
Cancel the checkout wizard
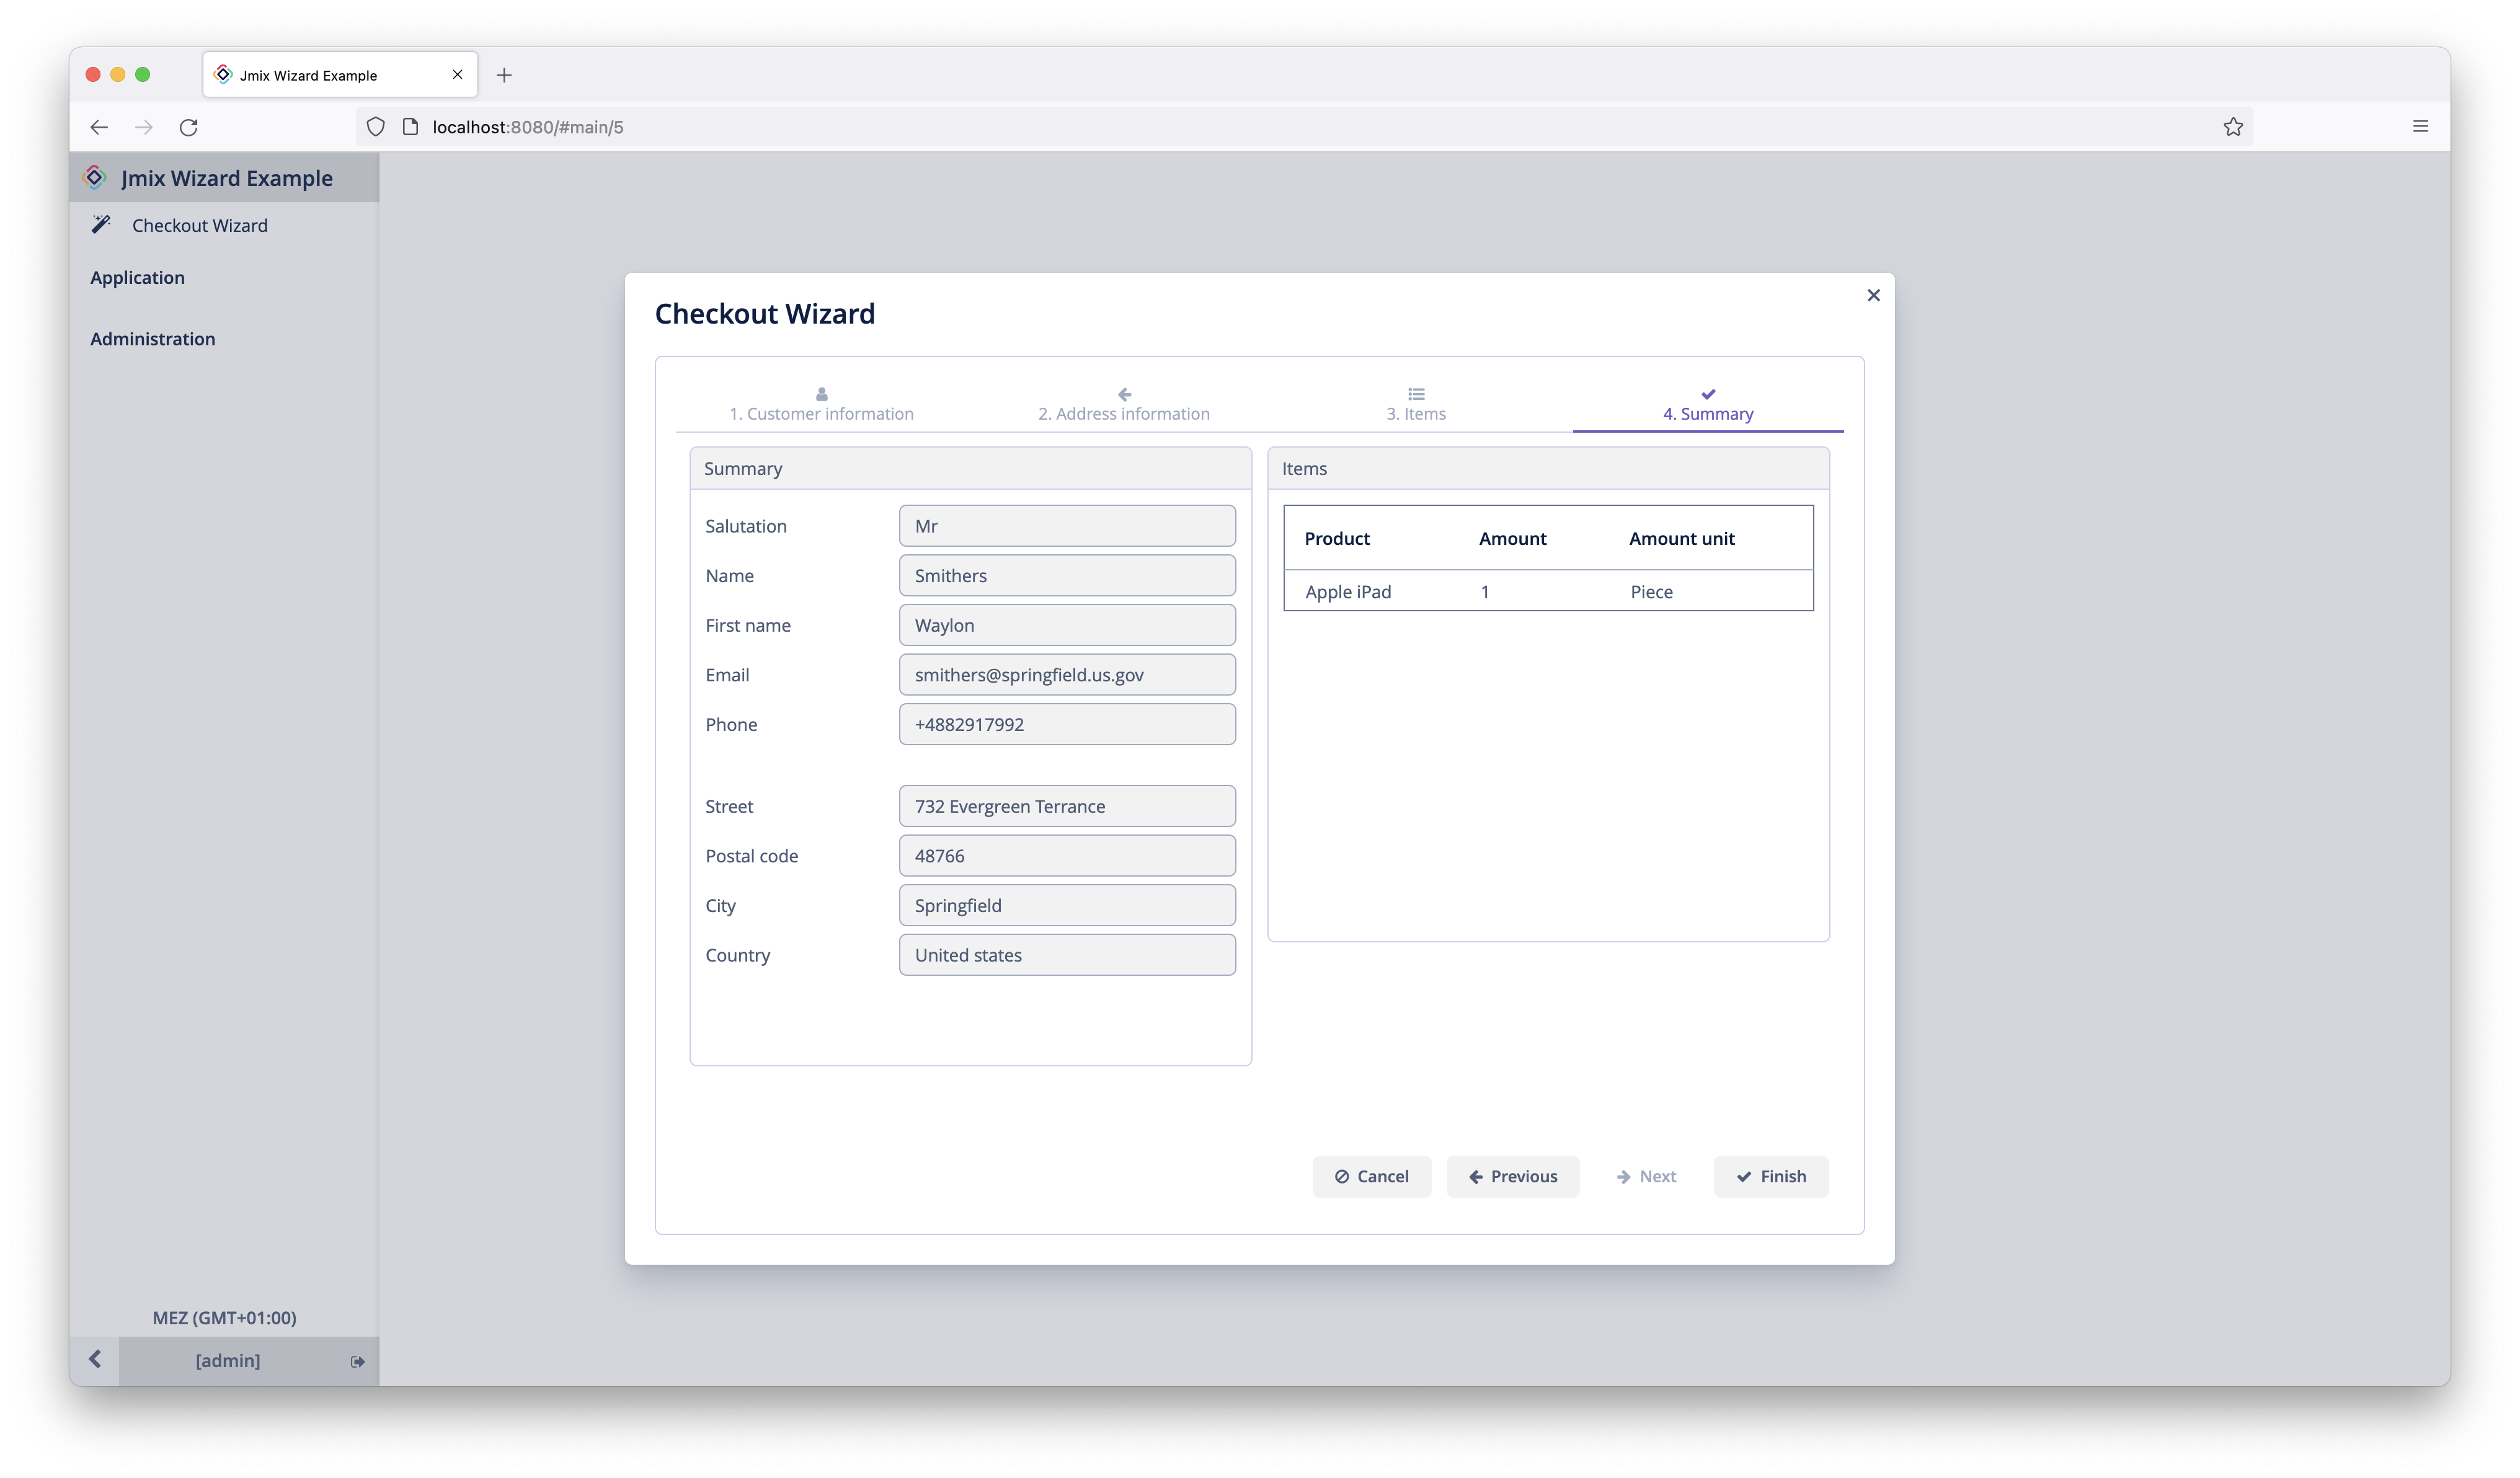coord(1371,1177)
